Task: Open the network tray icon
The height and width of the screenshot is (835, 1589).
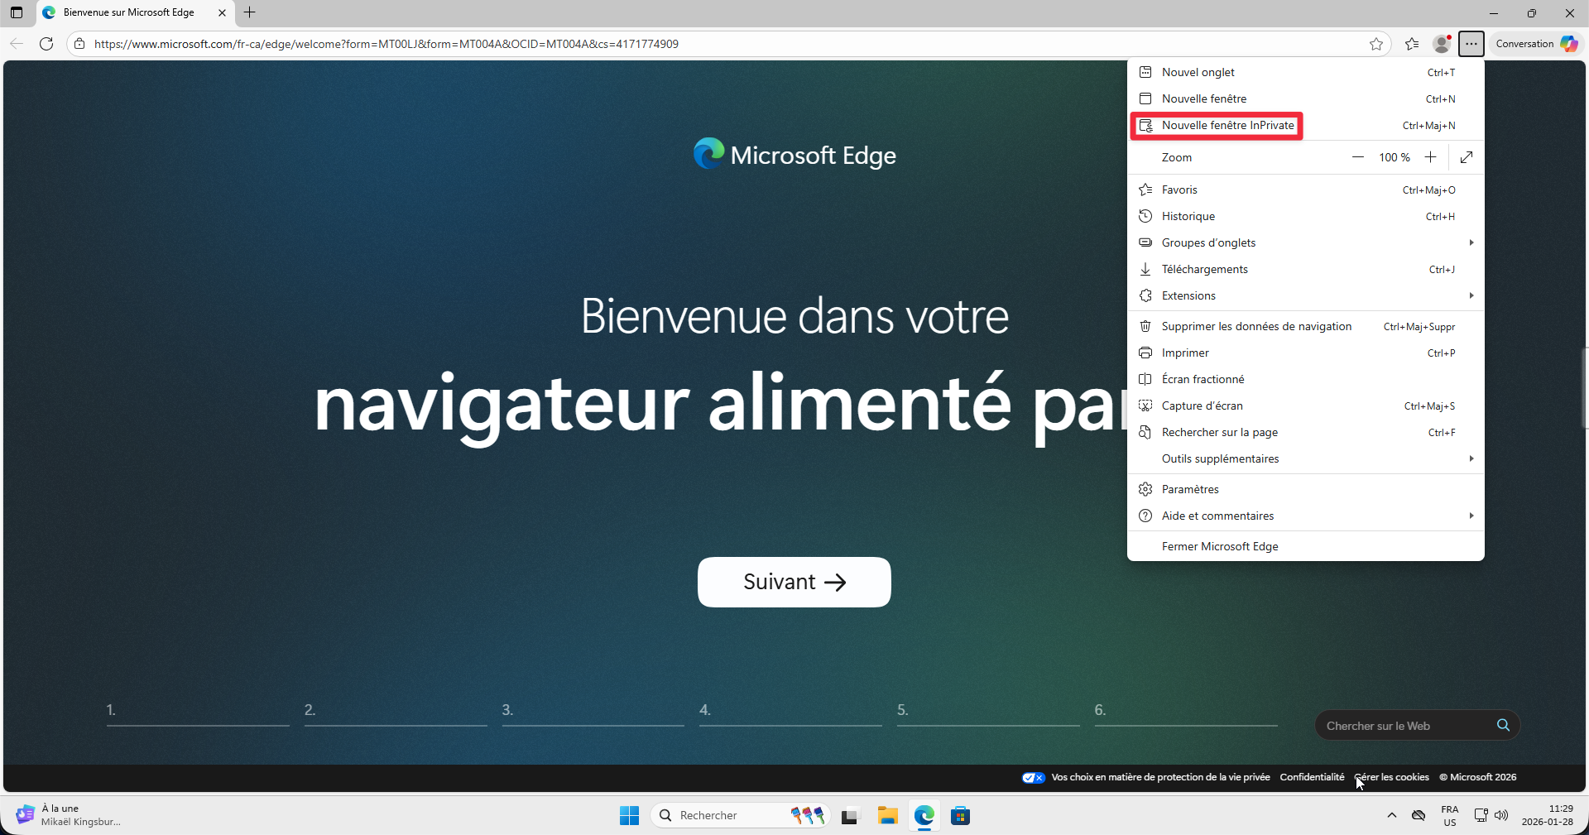Action: (1481, 816)
